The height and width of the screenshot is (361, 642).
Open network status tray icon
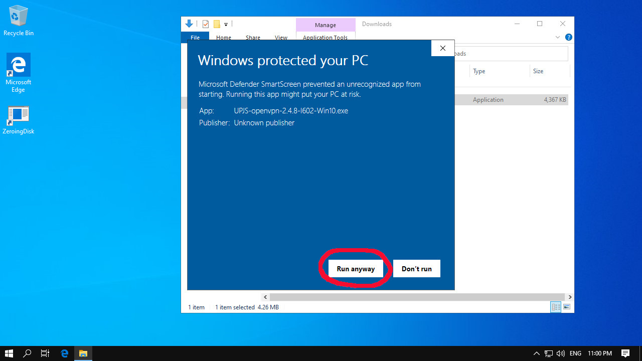548,353
